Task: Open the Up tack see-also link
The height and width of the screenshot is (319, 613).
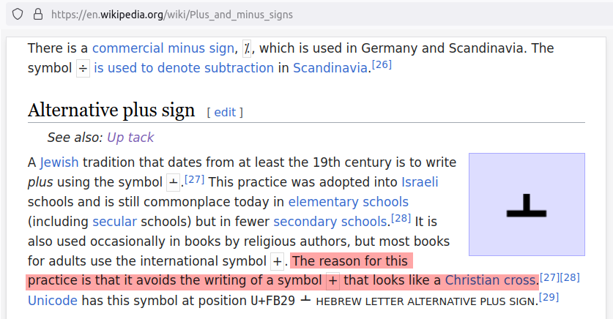Action: click(x=130, y=138)
